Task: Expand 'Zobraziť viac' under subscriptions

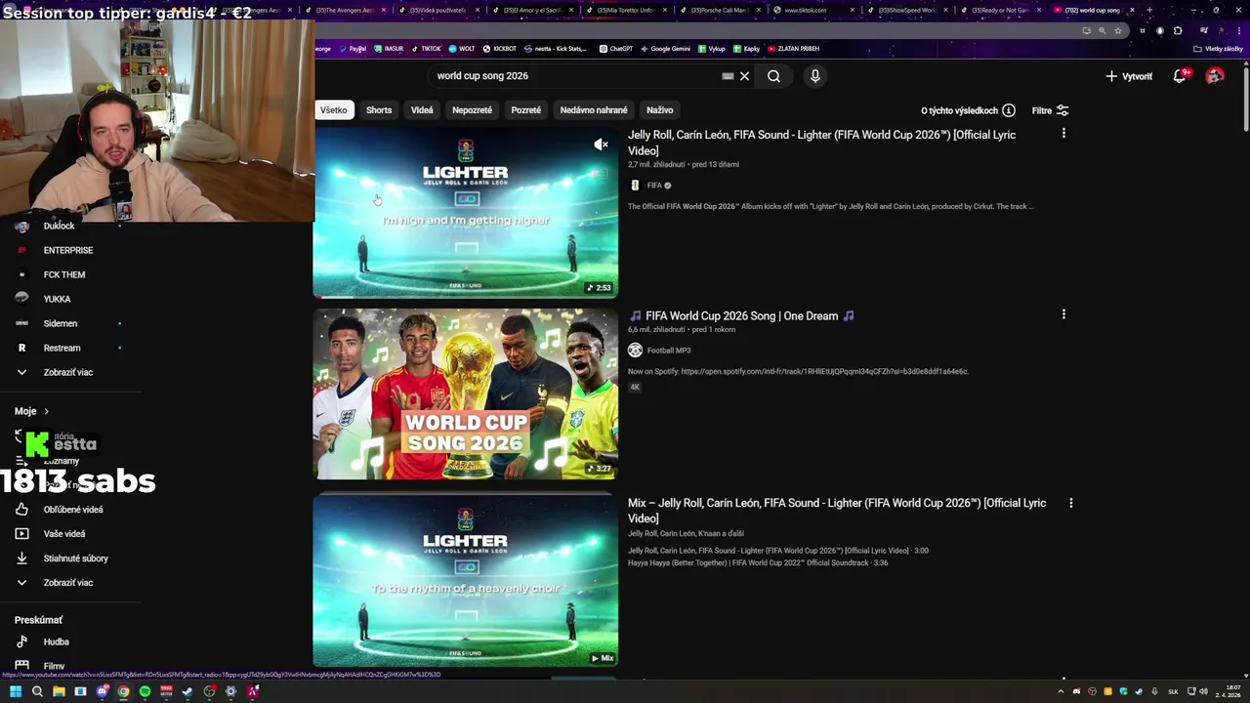Action: click(x=68, y=372)
